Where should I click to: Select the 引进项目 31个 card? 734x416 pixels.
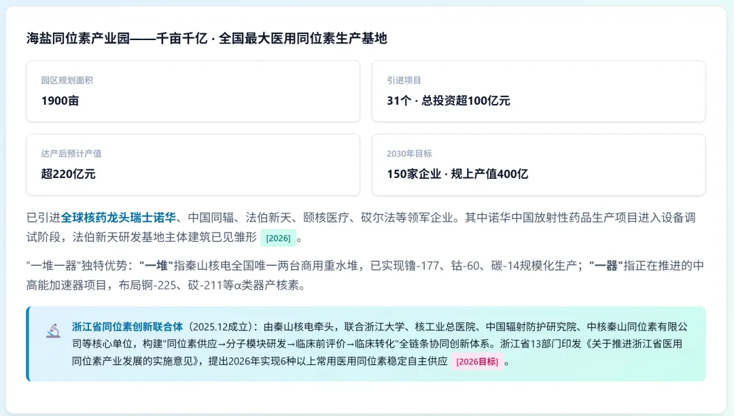coord(538,91)
